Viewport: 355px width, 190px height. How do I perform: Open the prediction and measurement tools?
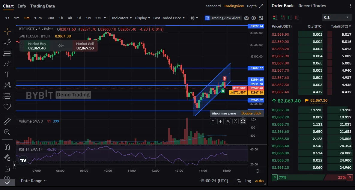click(7, 96)
